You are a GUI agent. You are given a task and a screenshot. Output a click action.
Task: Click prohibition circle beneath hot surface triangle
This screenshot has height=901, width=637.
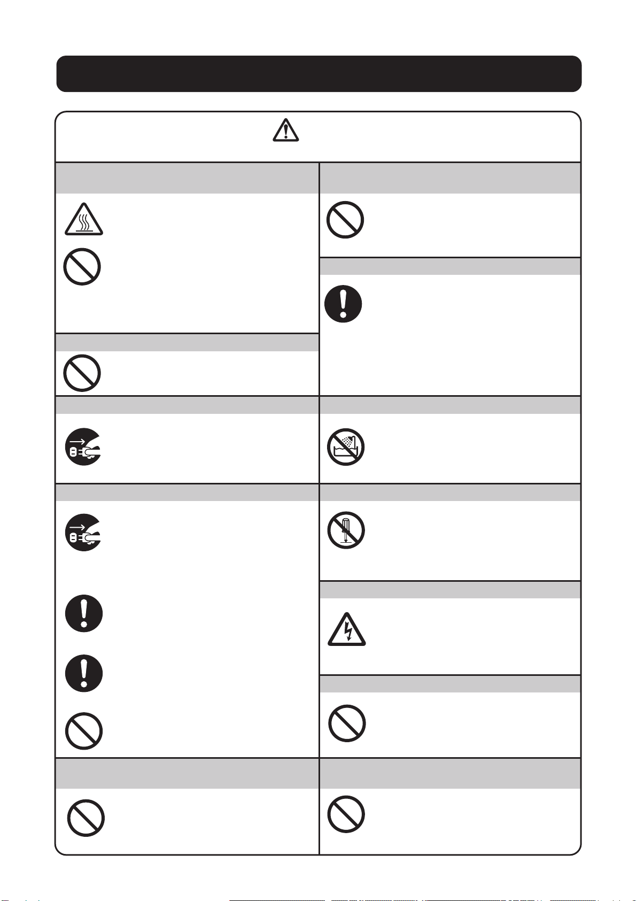(82, 266)
